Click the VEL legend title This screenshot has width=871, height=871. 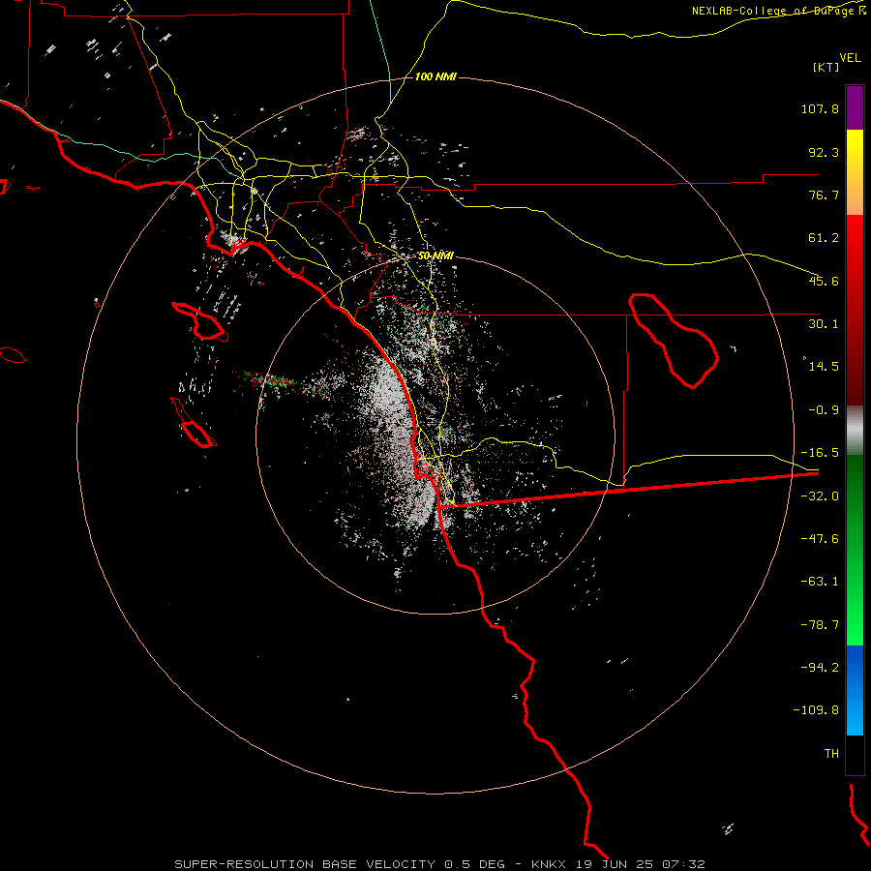click(850, 58)
